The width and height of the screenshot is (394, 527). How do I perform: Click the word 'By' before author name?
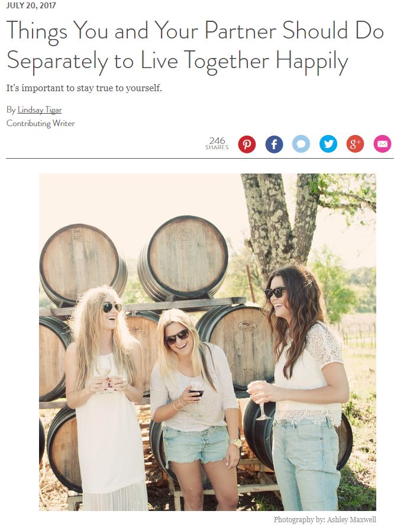click(x=11, y=110)
